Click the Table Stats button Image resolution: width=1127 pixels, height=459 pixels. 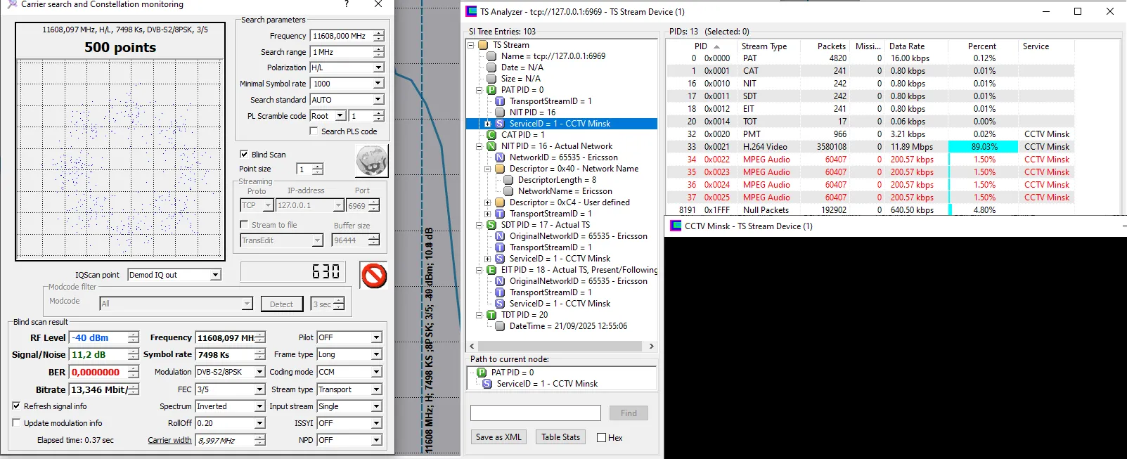click(x=560, y=437)
